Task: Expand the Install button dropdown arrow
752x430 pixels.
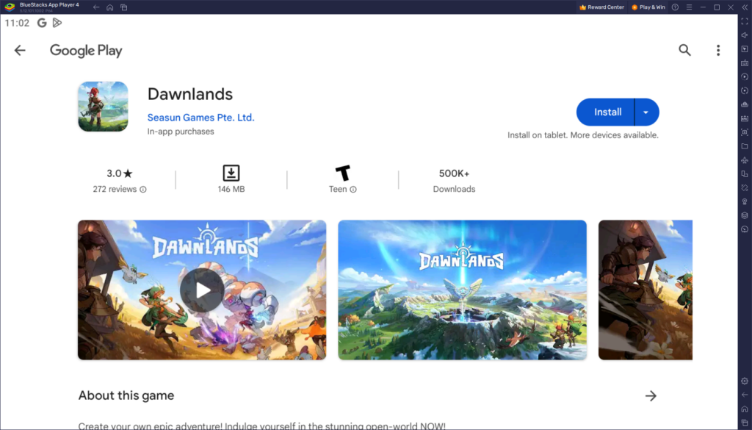Action: (x=646, y=112)
